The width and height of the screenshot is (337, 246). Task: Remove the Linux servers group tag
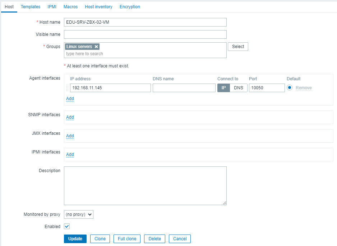[x=96, y=47]
